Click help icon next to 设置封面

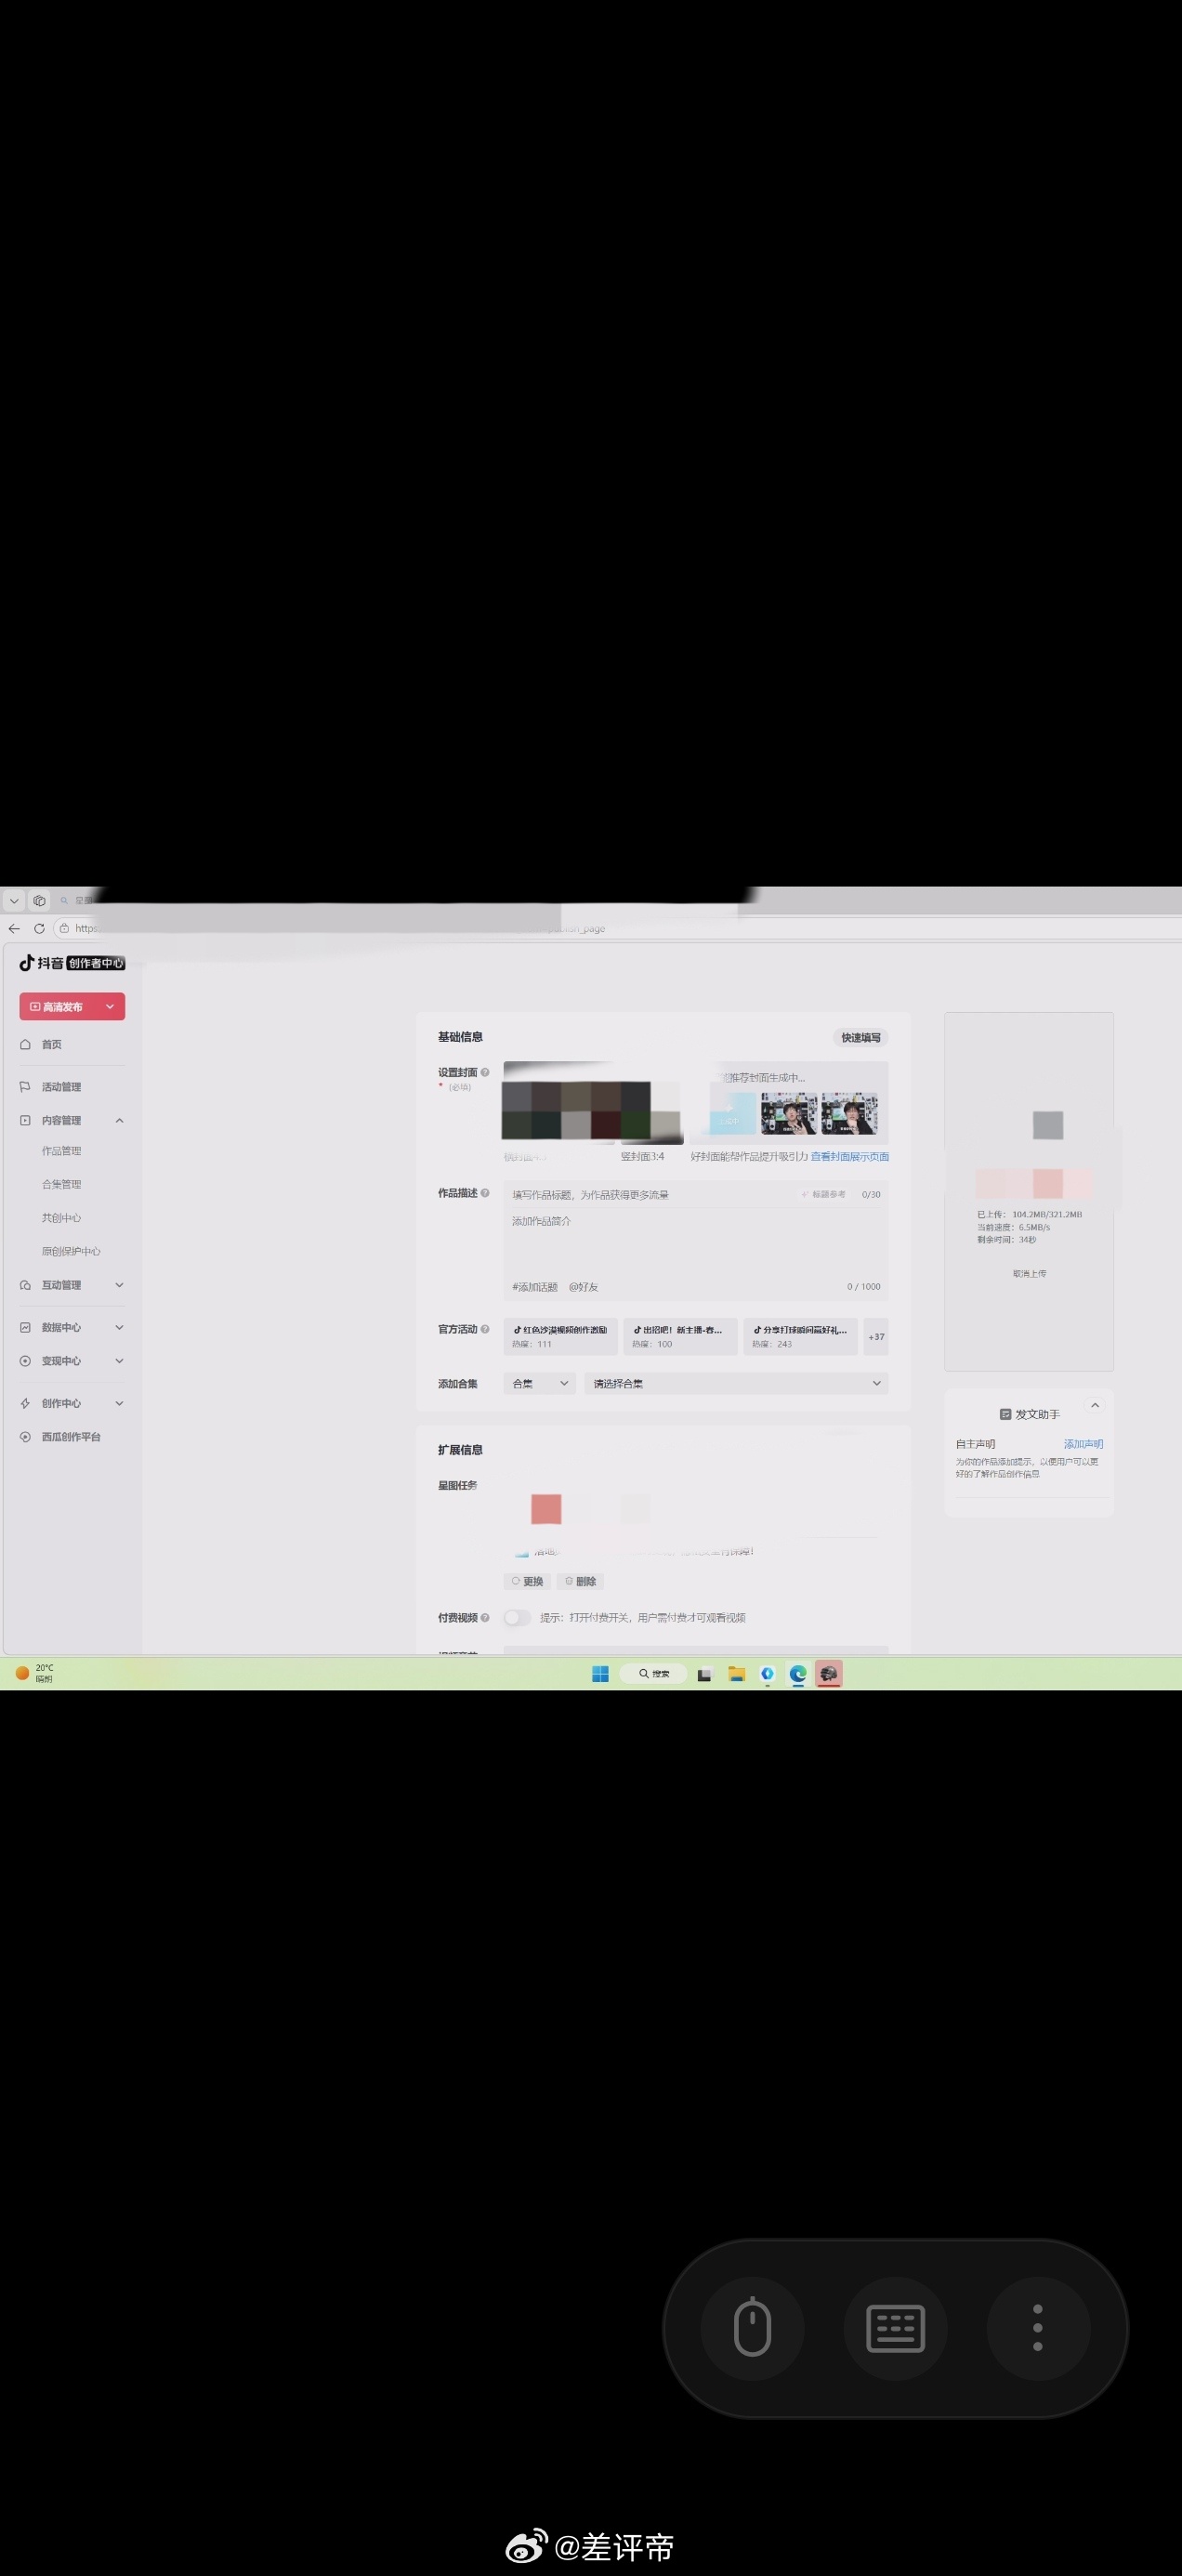click(x=485, y=1072)
